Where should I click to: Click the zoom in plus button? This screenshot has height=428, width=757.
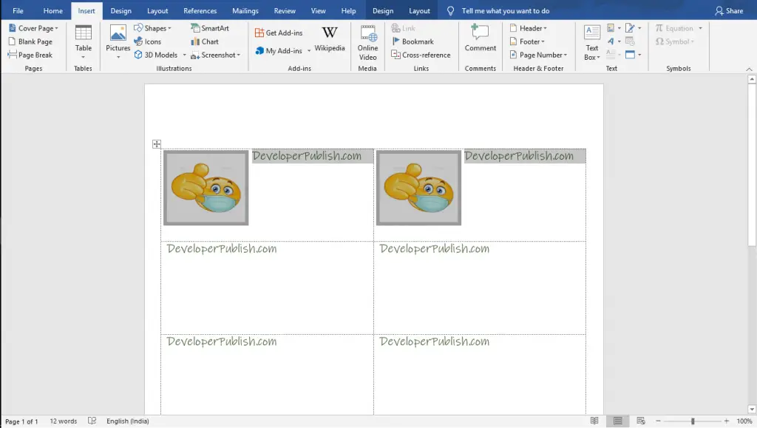[727, 421]
